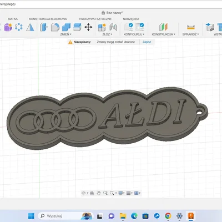This screenshot has width=222, height=222.
Task: Expand the ZMIEŃ dropdown menu
Action: pos(65,34)
